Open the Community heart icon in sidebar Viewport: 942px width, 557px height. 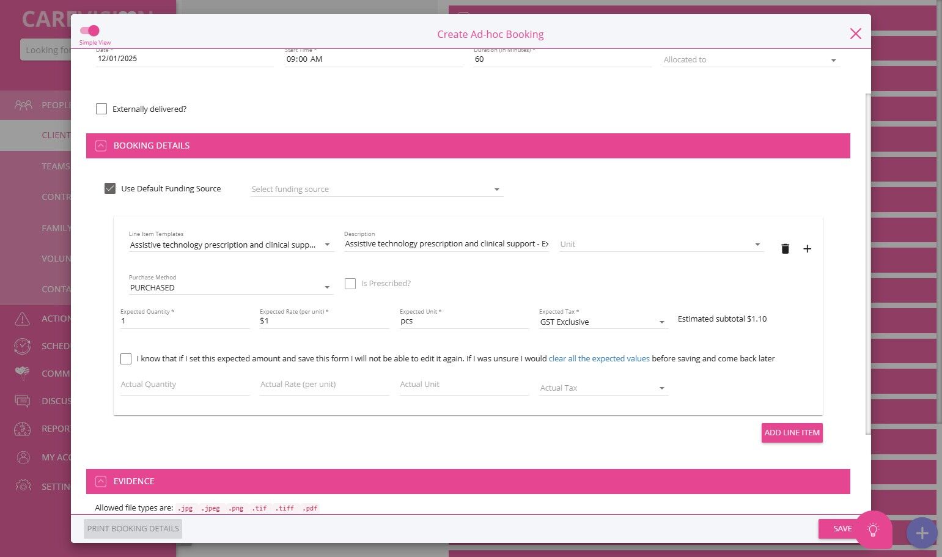(22, 374)
